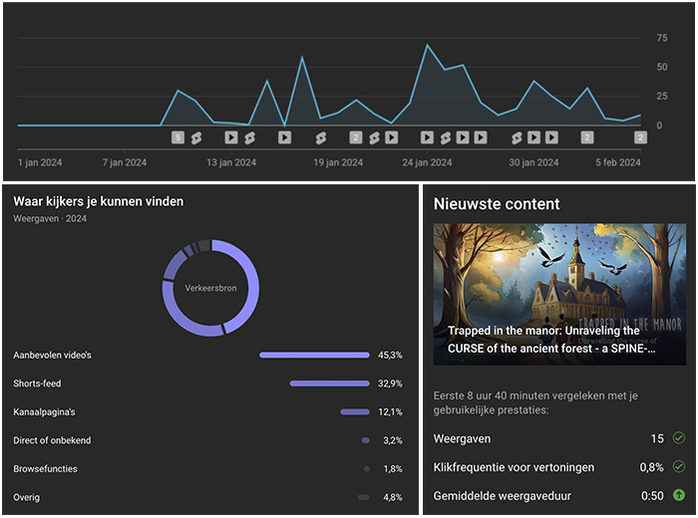Click the Weergaven value 15
The image size is (698, 518).
(657, 438)
